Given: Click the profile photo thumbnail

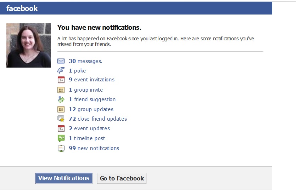Looking at the screenshot, I should [28, 45].
